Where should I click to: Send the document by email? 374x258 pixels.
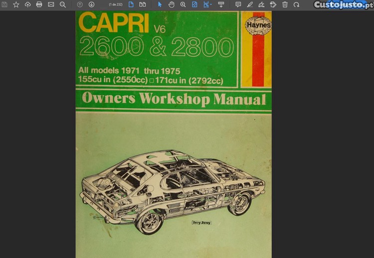[x=51, y=4]
